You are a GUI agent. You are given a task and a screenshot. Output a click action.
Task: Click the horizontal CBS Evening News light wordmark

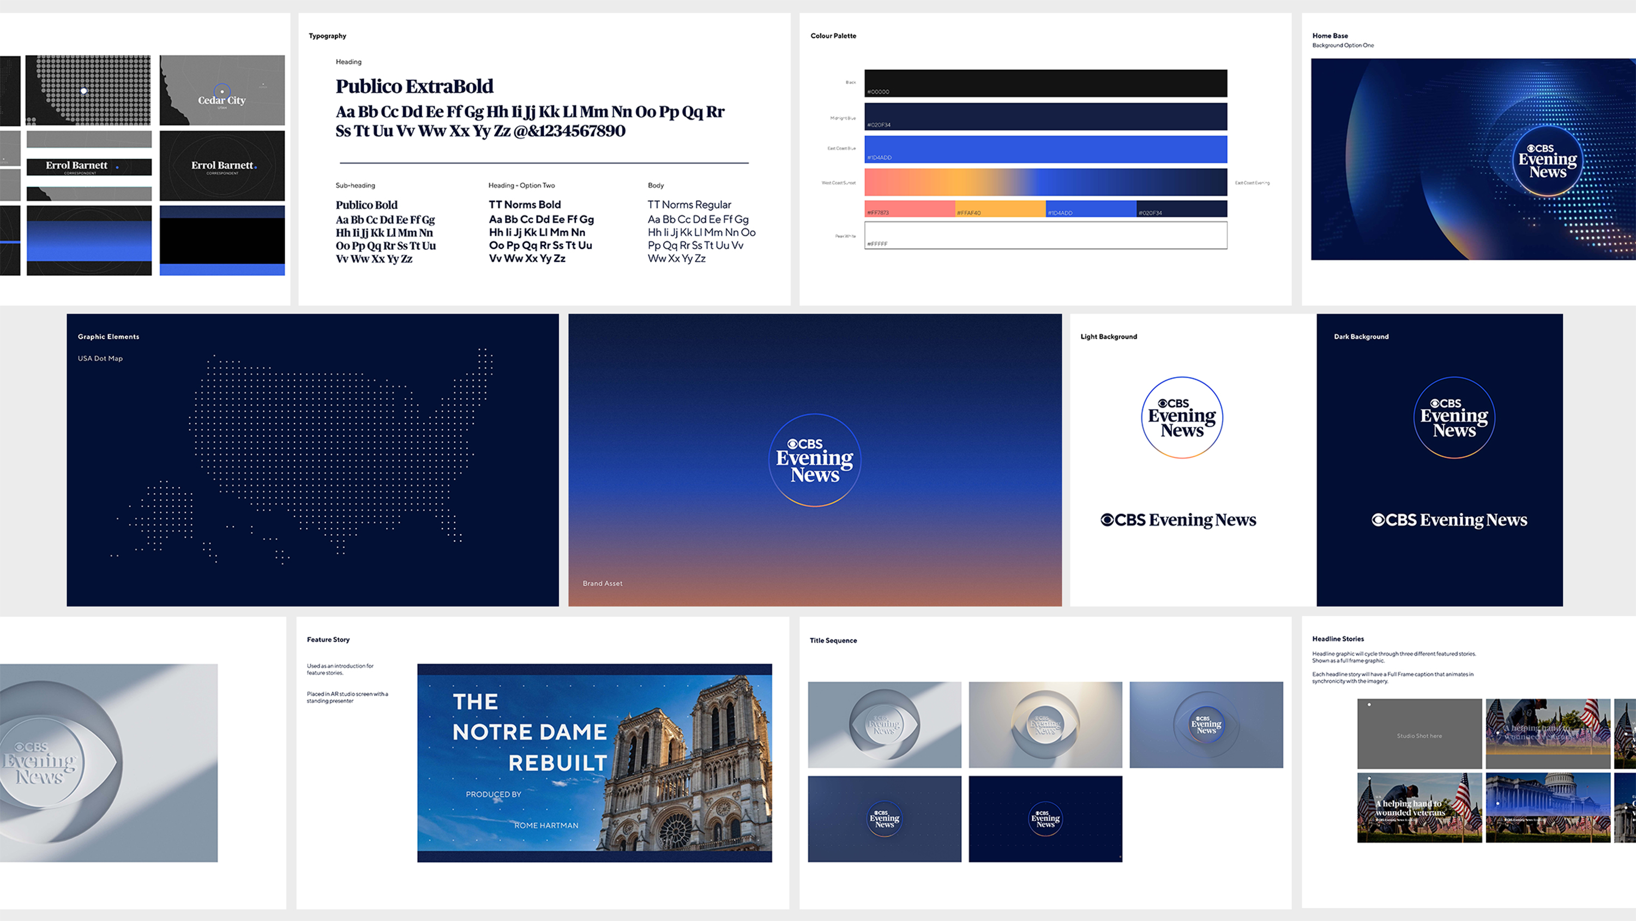(1178, 520)
